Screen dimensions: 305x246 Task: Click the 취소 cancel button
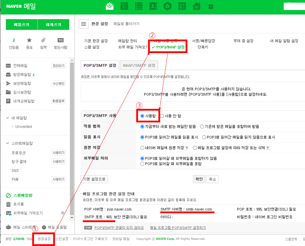click(x=212, y=179)
